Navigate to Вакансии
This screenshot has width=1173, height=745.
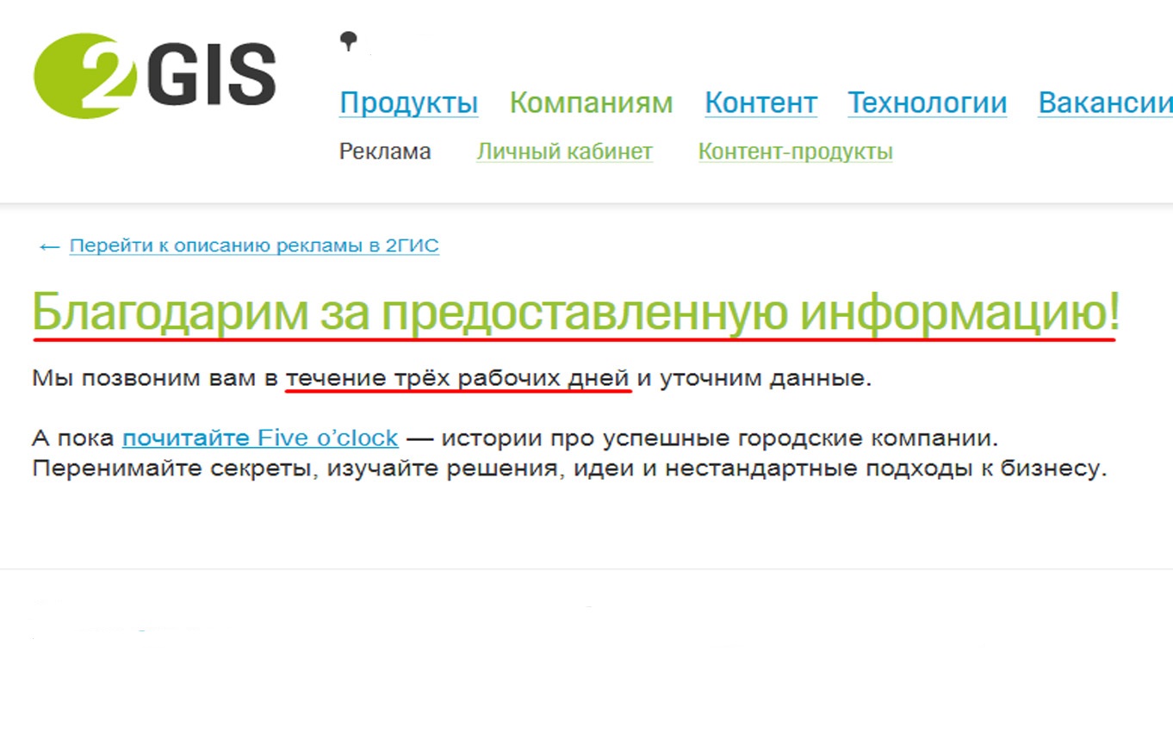(1104, 103)
